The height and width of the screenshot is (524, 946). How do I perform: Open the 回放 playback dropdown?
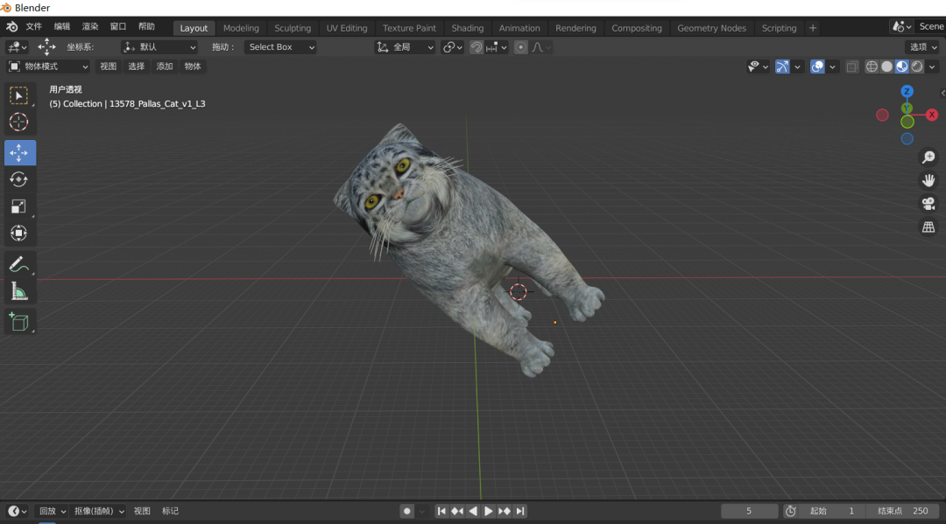point(52,512)
